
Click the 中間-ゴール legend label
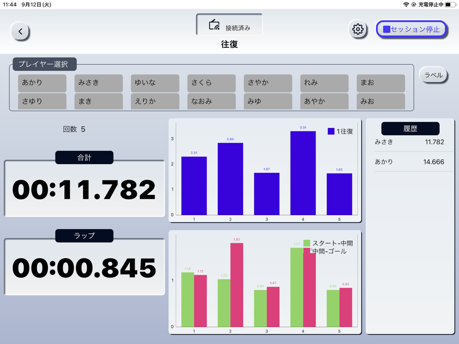point(330,251)
